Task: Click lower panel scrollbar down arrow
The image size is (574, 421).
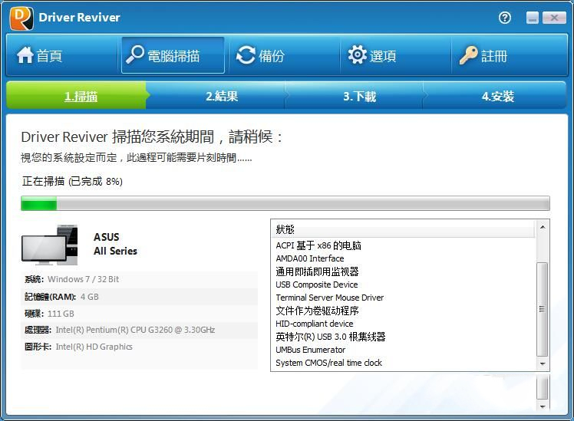Action: point(543,406)
